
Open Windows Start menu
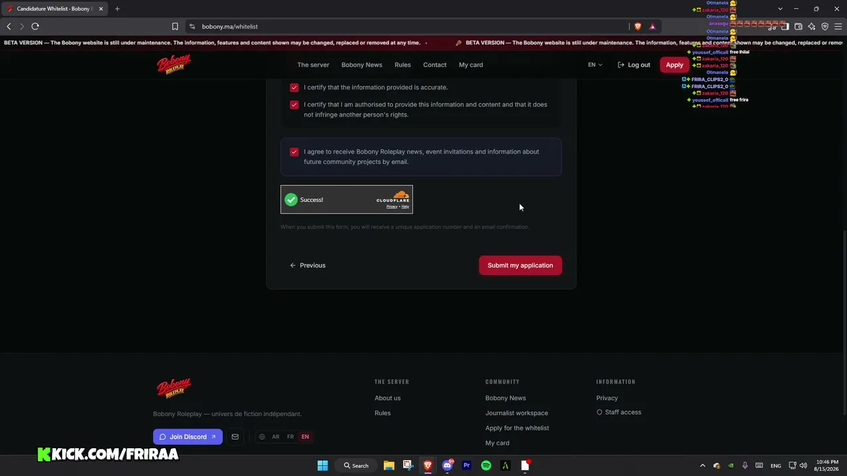coord(322,465)
